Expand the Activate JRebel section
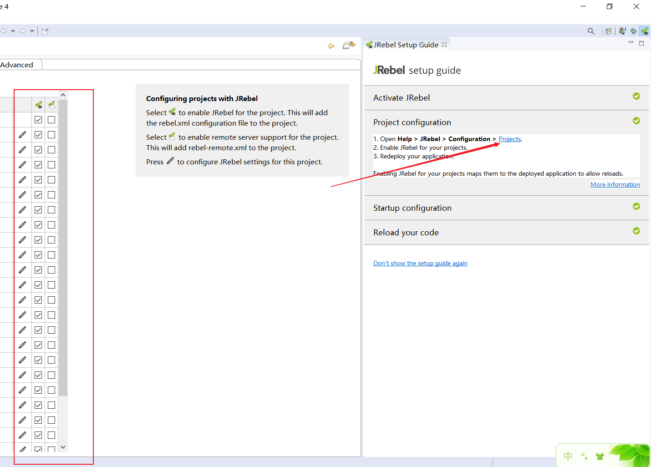Screen dimensions: 651x467 tap(506, 97)
